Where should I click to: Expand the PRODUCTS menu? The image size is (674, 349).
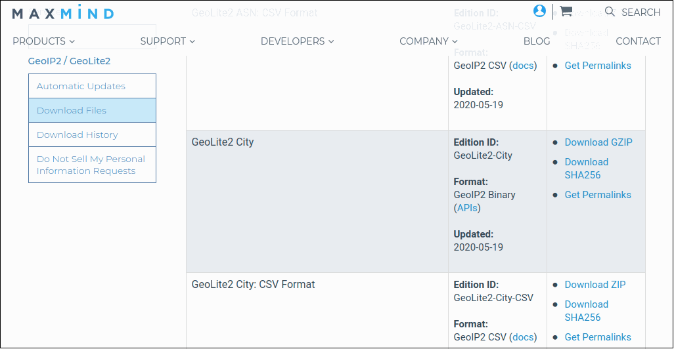click(x=43, y=41)
